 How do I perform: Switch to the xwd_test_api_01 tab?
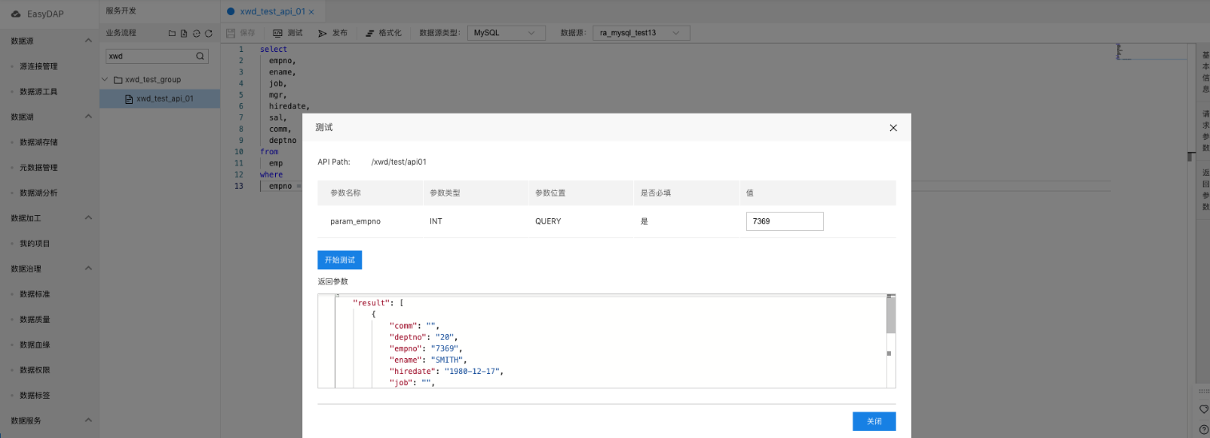272,12
